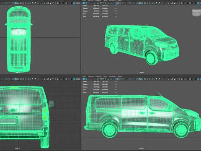This screenshot has width=201, height=151.
Task: Toggle Resolution Gate in the side panel toolbar
Action: 123,79
